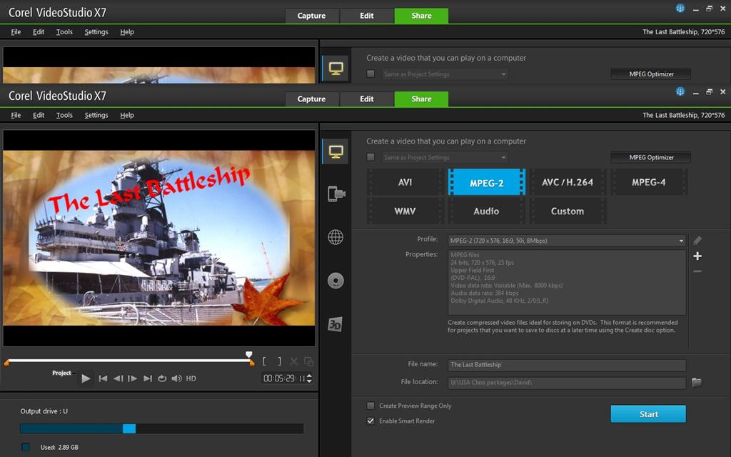This screenshot has height=457, width=731.
Task: Click the scissors Split Clip icon
Action: [293, 361]
